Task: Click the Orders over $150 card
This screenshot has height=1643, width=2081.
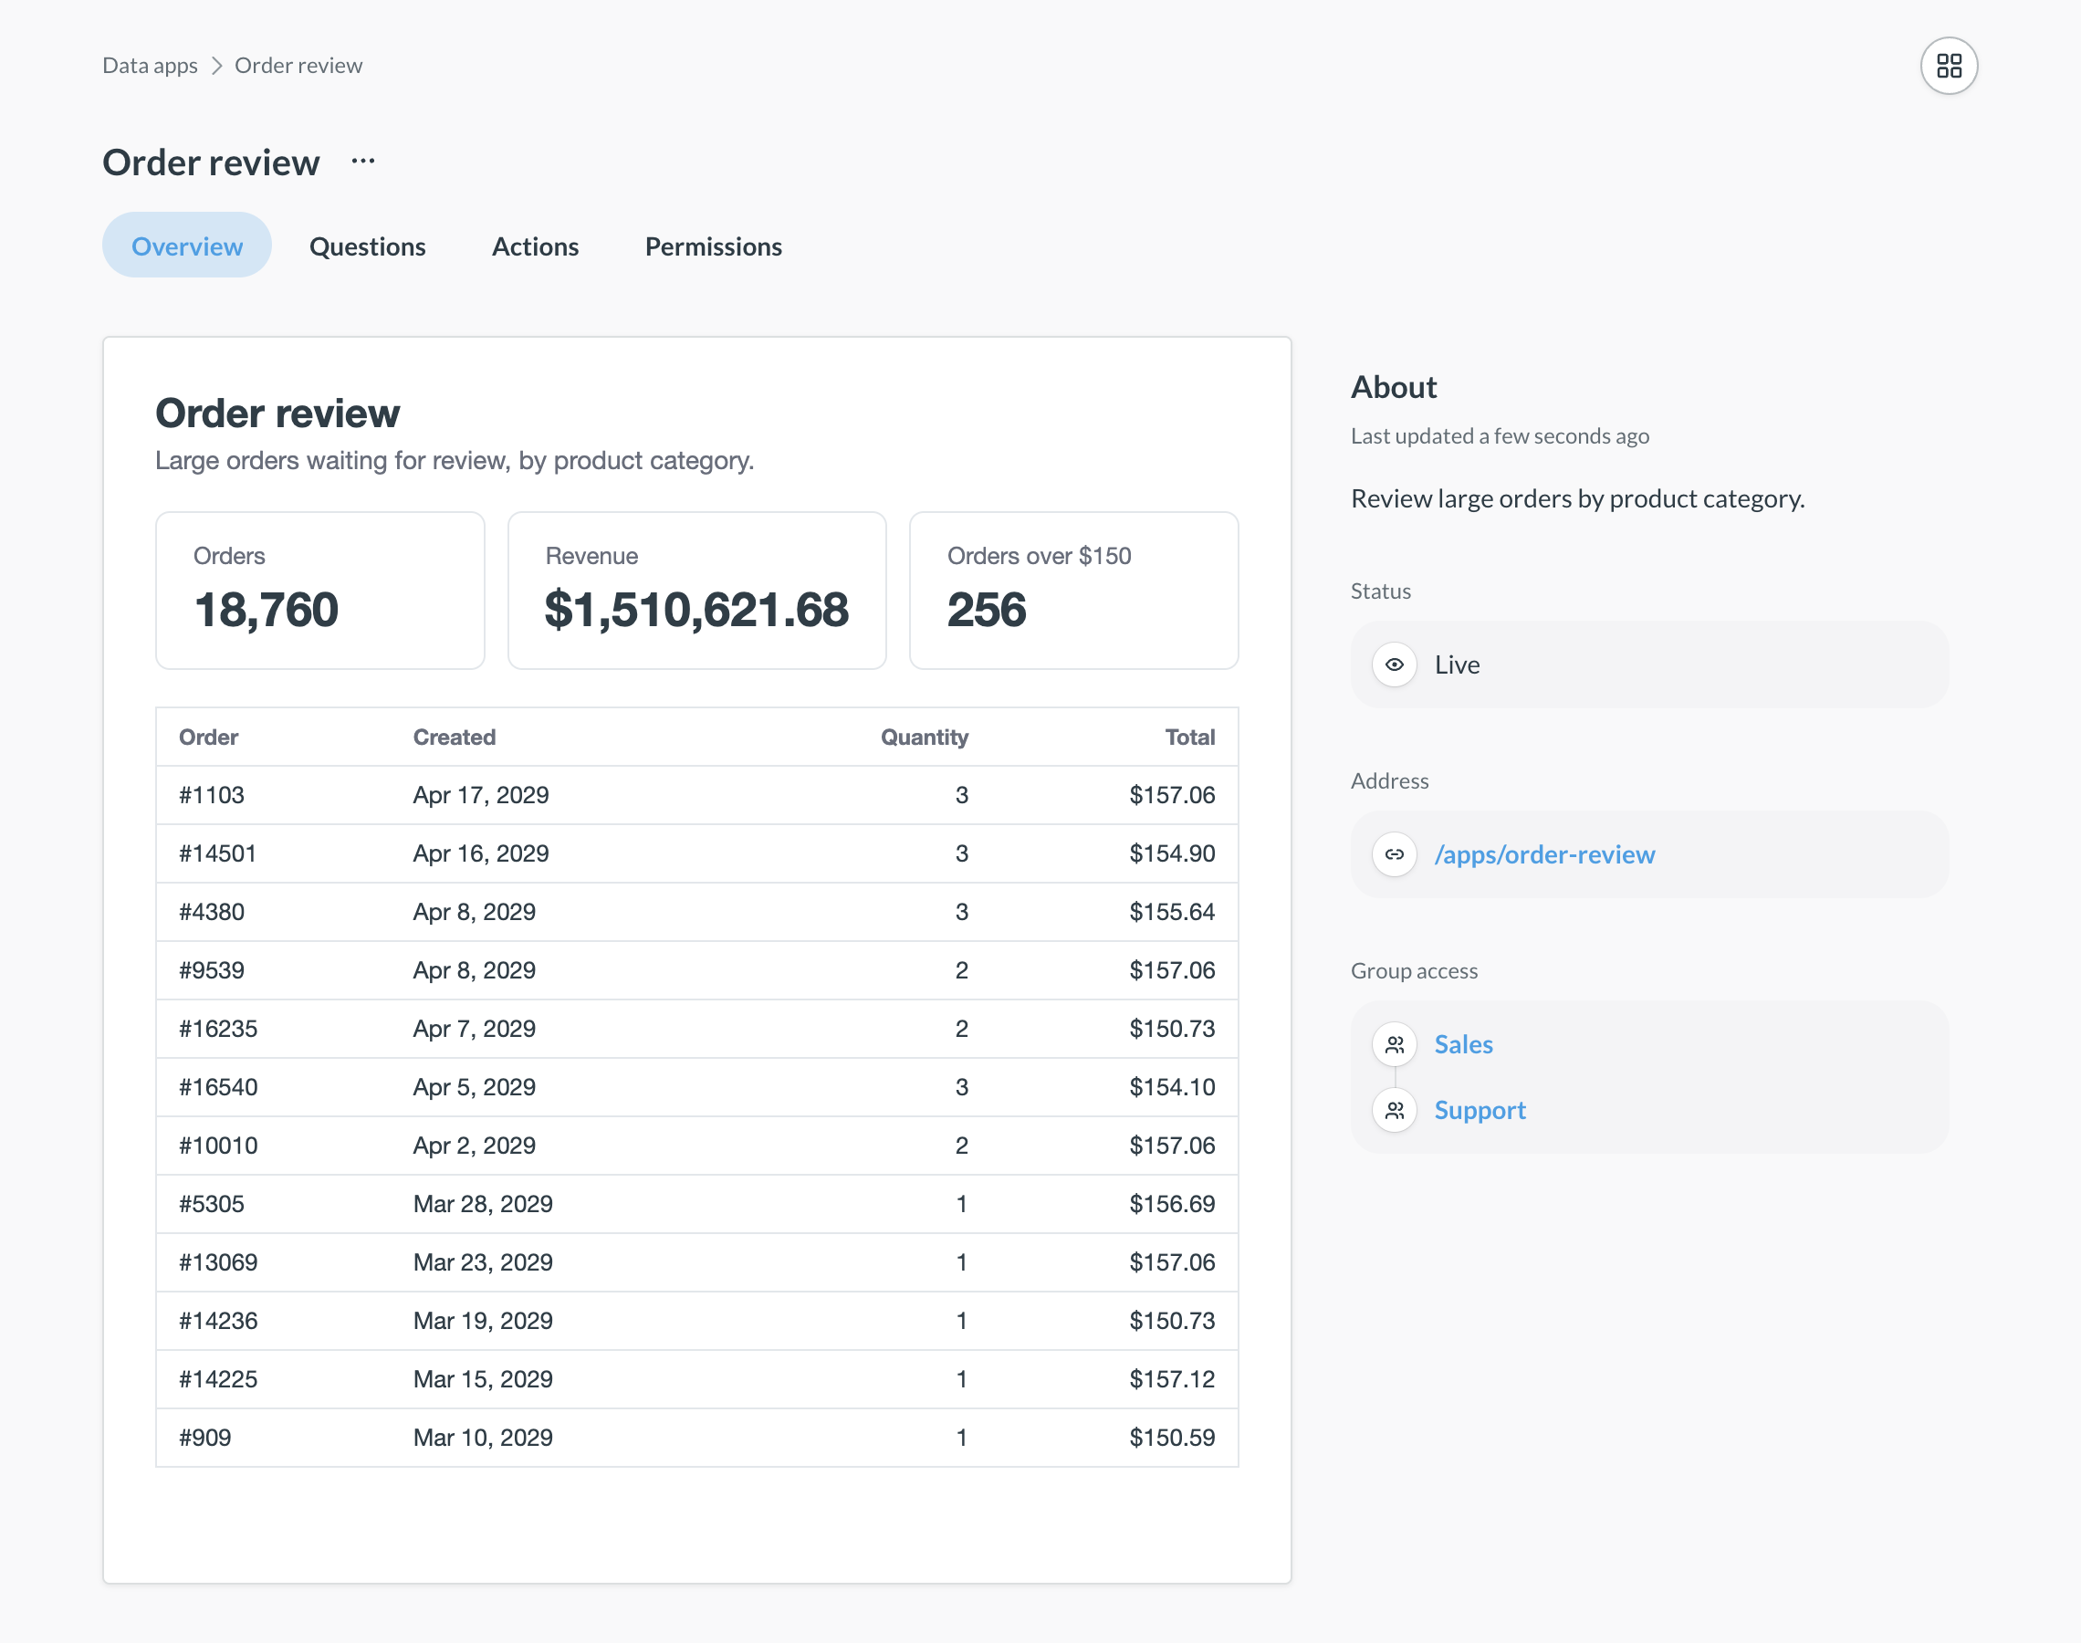Action: click(x=1073, y=591)
